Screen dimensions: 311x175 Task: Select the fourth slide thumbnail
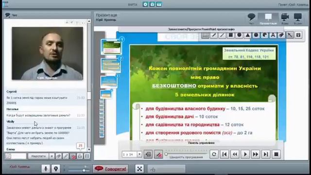[x=106, y=94]
